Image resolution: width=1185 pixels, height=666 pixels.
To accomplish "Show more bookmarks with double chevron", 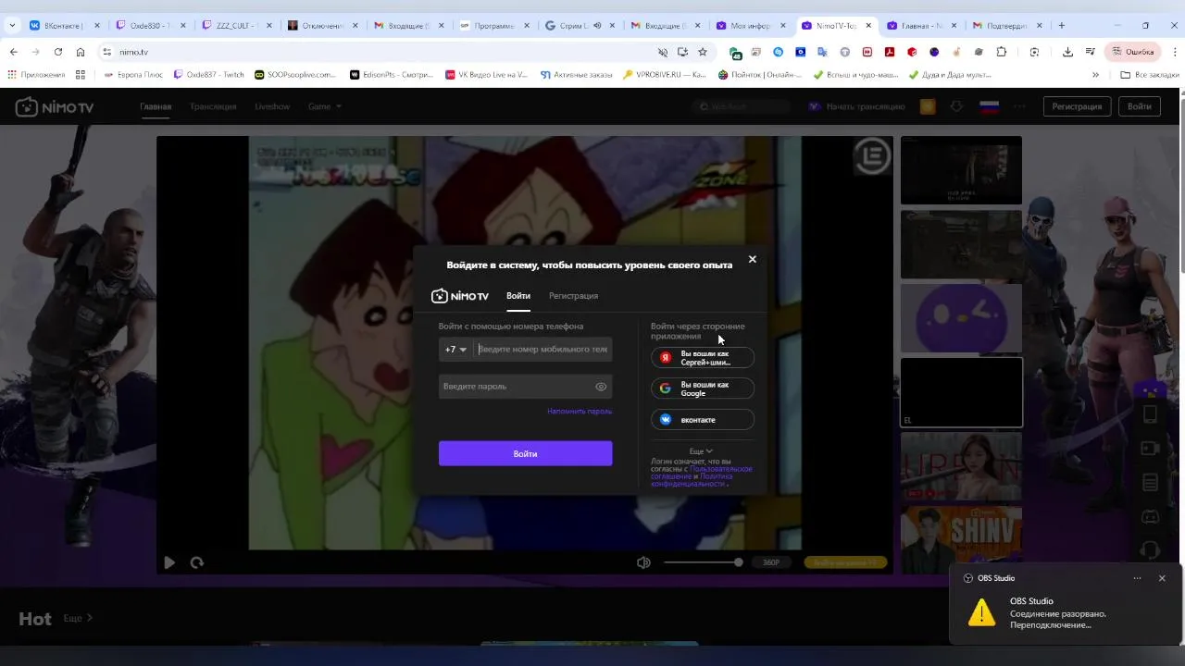I will (1095, 75).
